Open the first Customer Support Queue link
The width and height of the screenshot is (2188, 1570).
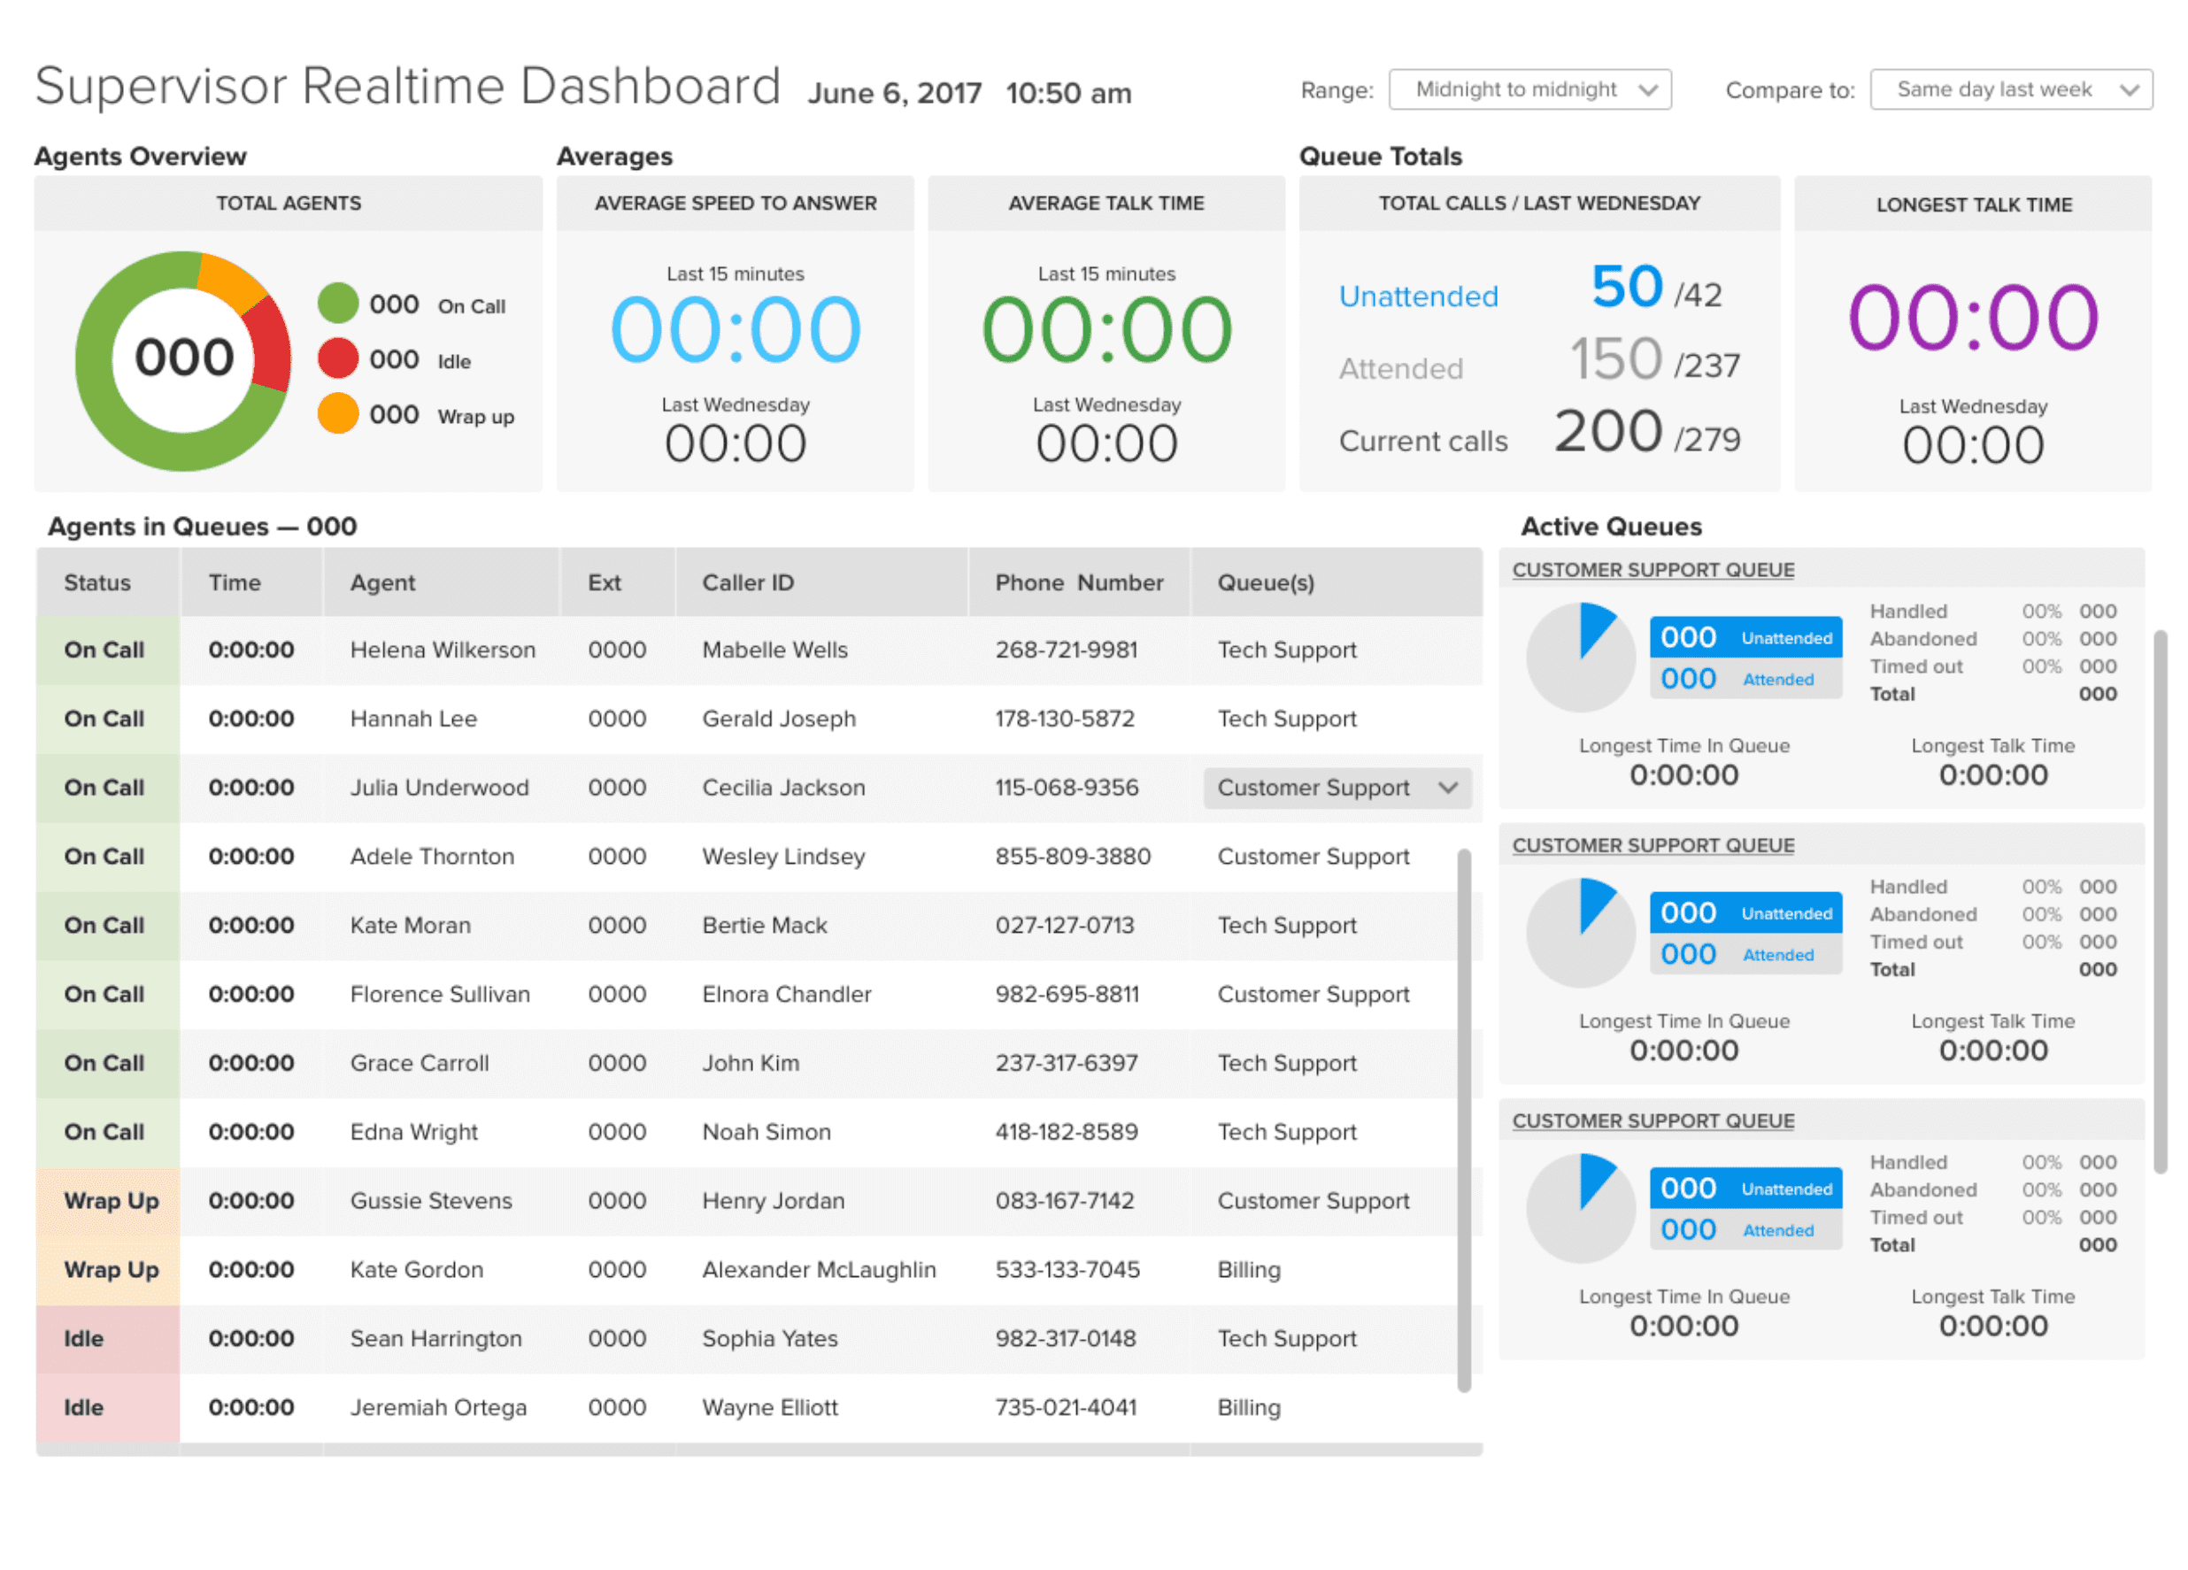click(1653, 570)
